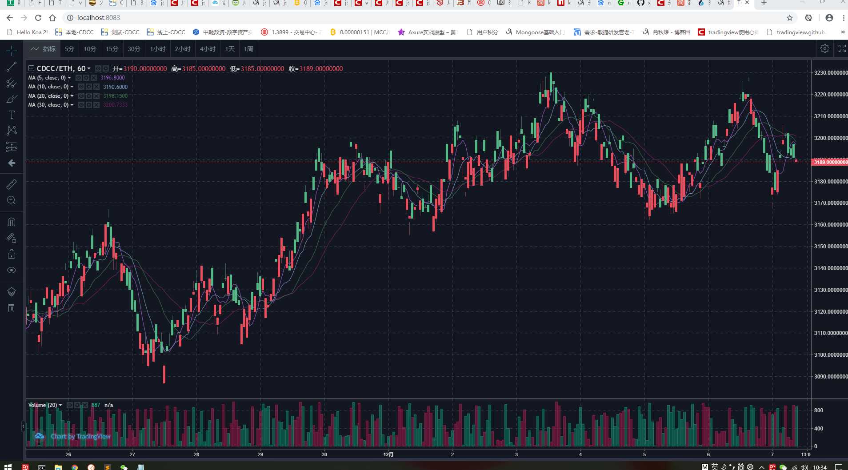848x470 pixels.
Task: Click trash icon to remove drawings
Action: tap(12, 308)
